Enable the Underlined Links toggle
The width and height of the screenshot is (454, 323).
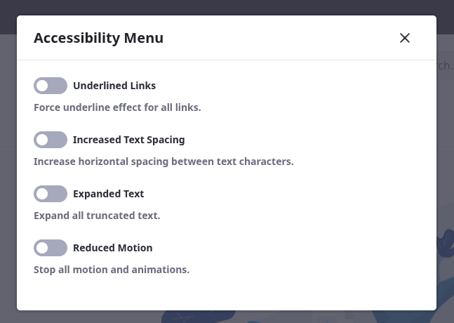(51, 86)
